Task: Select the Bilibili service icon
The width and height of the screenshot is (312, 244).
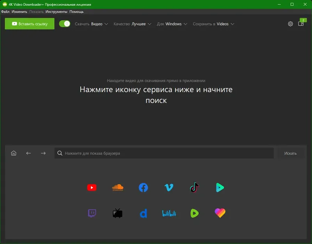Action: point(168,213)
